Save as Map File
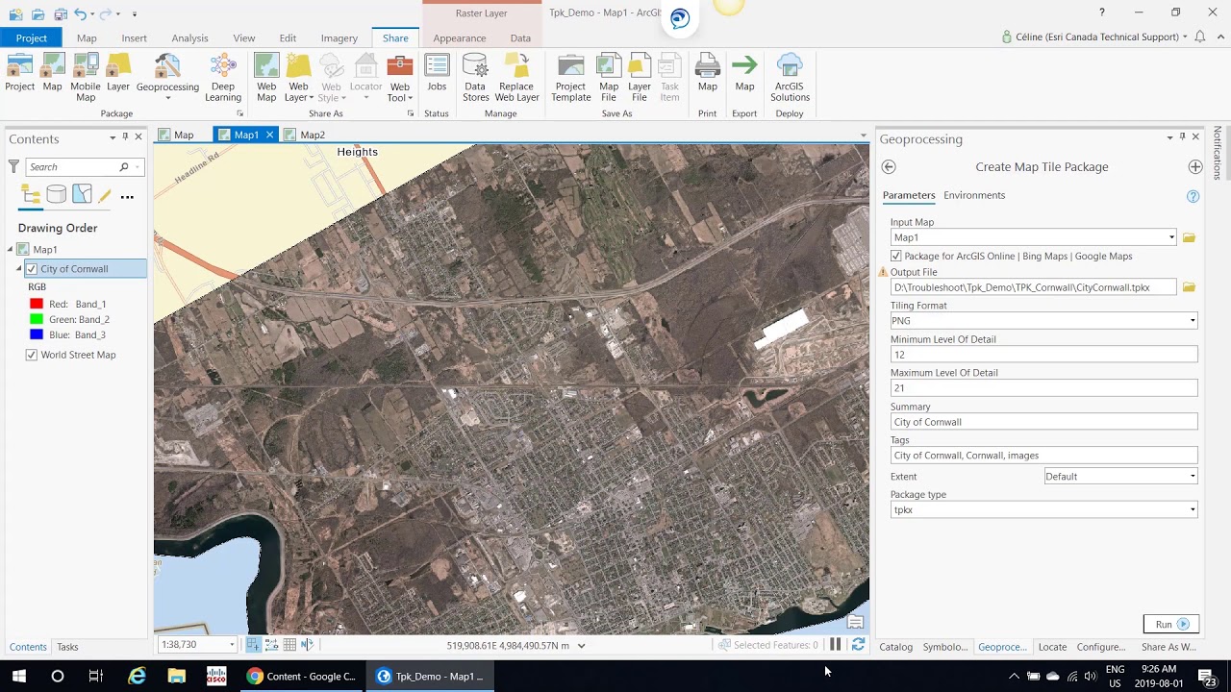1231x692 pixels. [x=609, y=78]
